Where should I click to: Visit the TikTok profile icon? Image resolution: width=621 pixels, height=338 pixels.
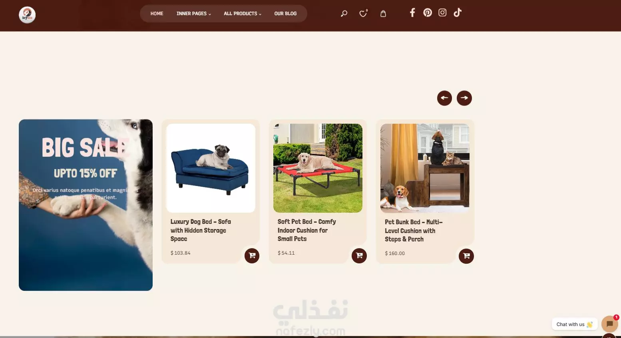[x=458, y=13]
